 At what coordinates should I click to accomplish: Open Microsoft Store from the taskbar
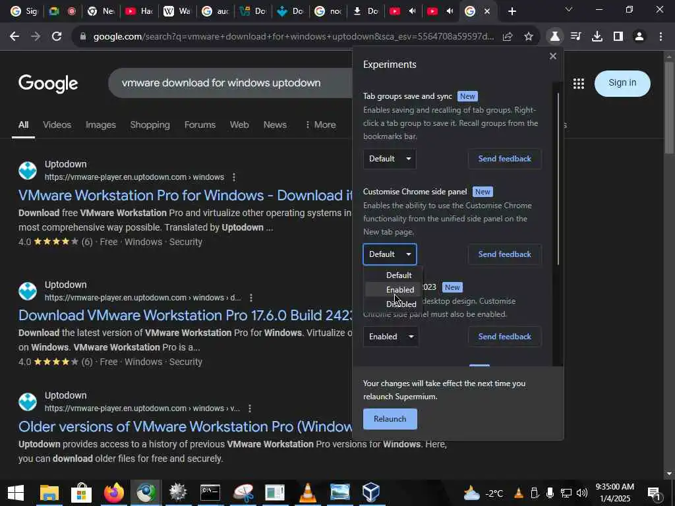click(81, 493)
